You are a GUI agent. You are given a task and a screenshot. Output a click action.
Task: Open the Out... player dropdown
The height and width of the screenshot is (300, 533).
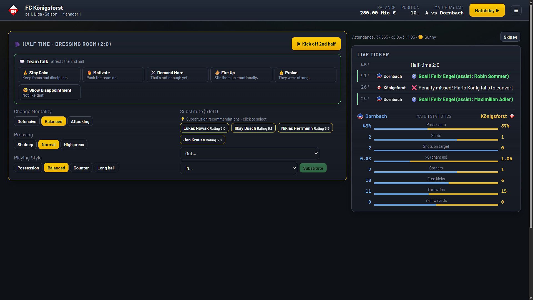[x=249, y=153]
